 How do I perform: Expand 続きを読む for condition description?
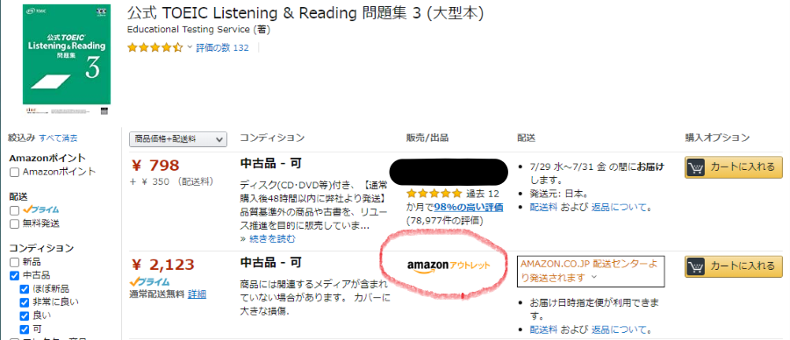(x=268, y=239)
